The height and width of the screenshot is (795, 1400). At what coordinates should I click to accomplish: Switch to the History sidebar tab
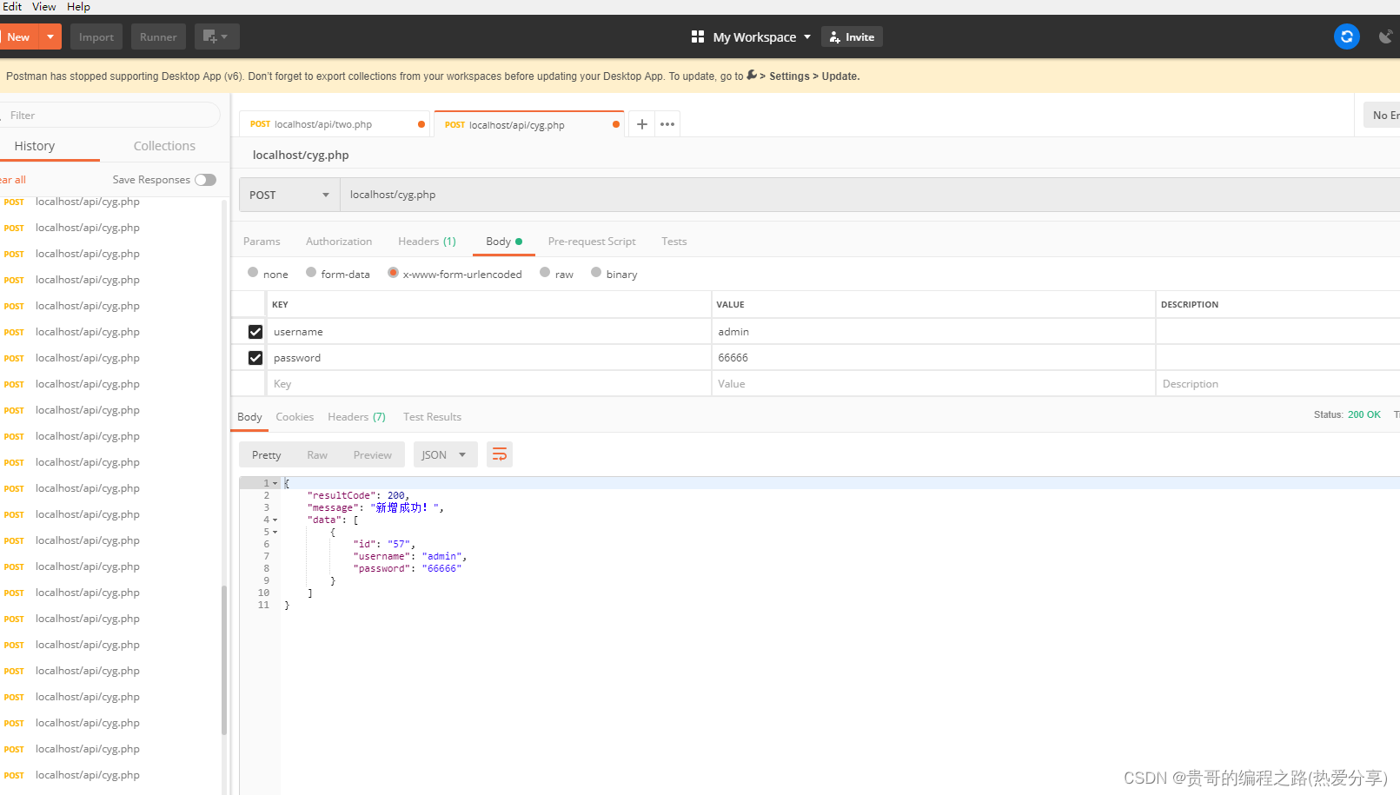point(35,146)
